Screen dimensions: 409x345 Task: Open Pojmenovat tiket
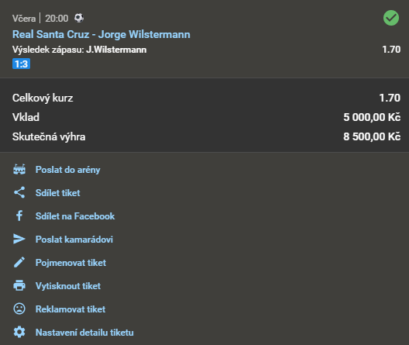pos(70,263)
